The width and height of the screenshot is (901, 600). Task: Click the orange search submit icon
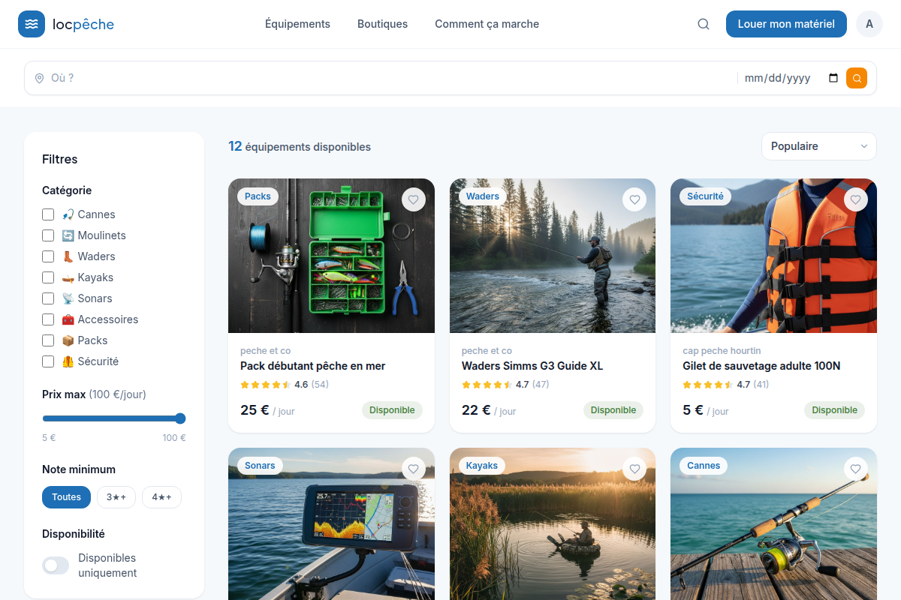pos(857,78)
